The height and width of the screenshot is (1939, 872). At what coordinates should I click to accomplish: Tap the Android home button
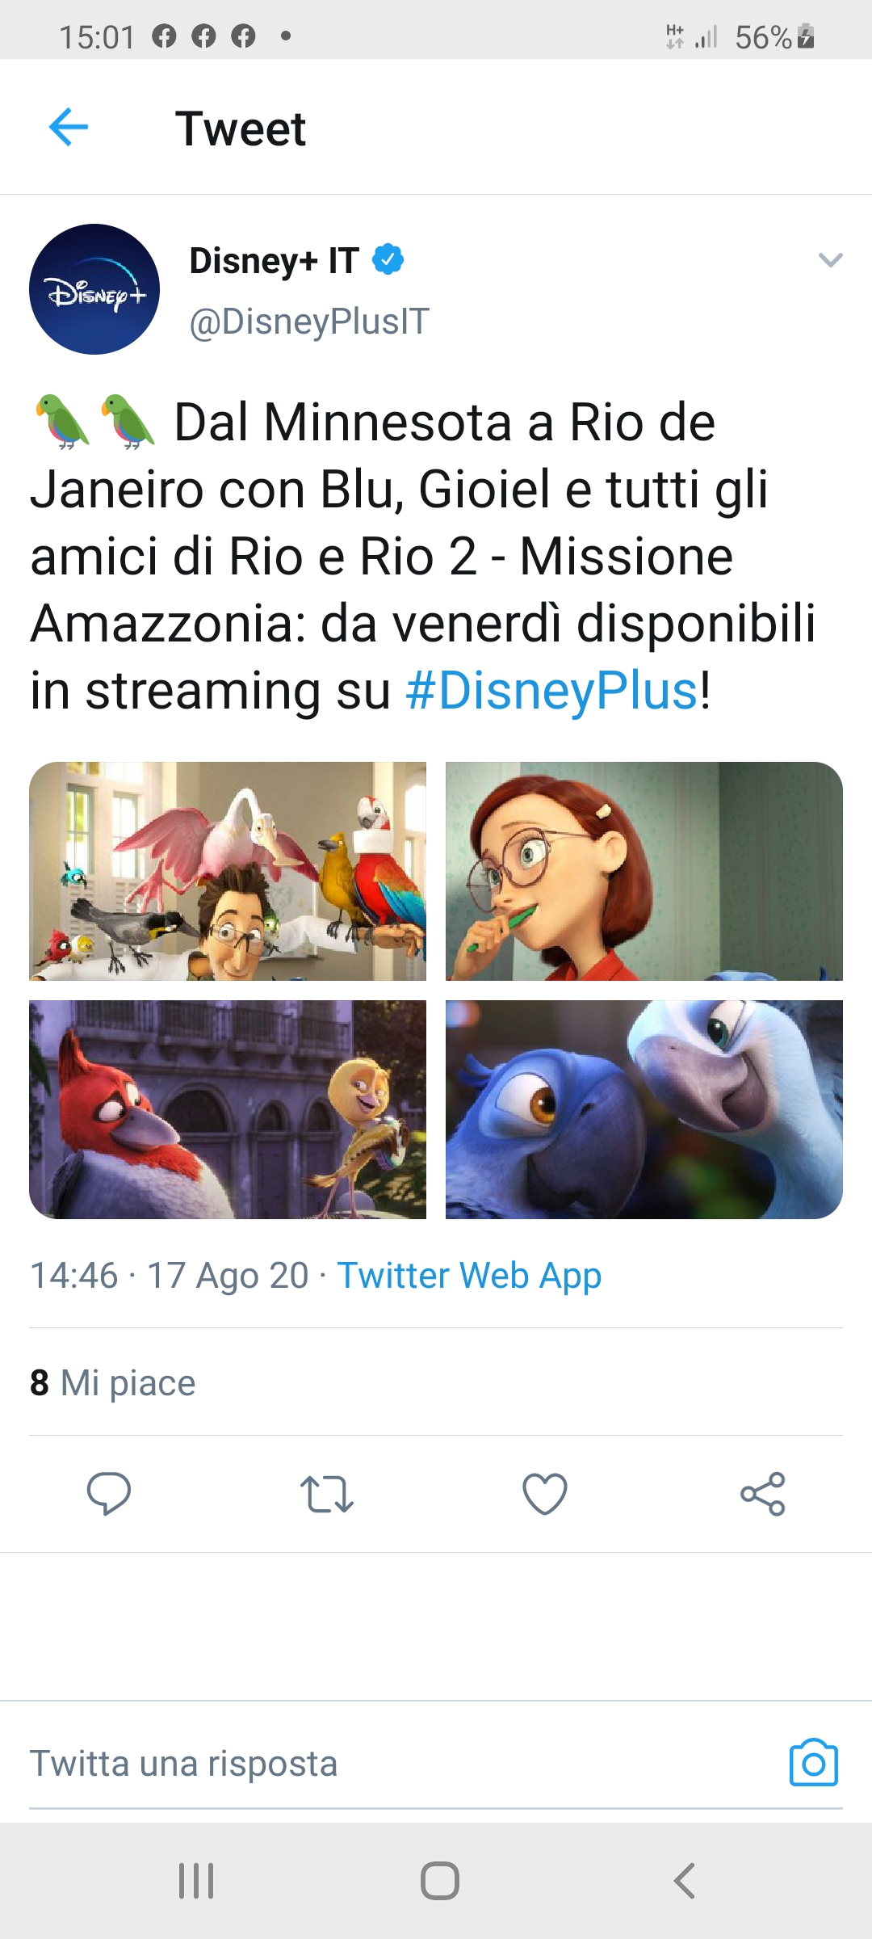[x=440, y=1881]
